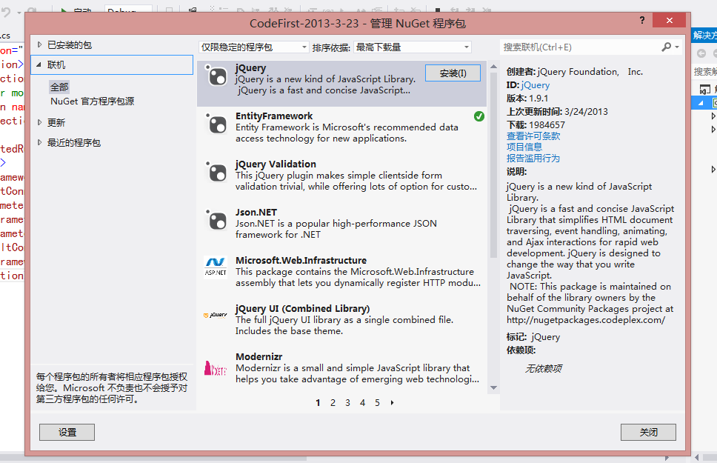
Task: Click the 标记: jQuery text
Action: pyautogui.click(x=533, y=337)
